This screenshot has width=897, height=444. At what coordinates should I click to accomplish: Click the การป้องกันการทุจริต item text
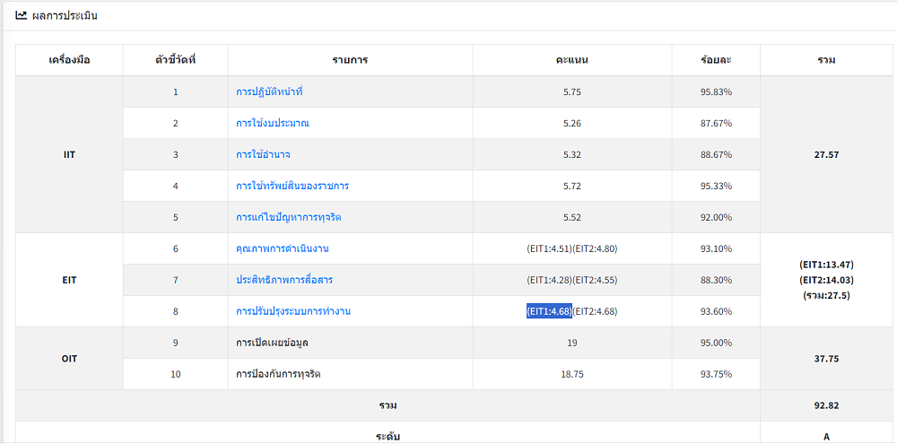(278, 375)
